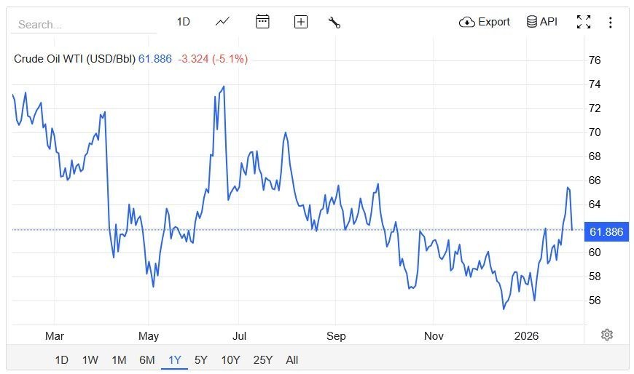
Task: Switch to the 25Y range
Action: pos(263,359)
